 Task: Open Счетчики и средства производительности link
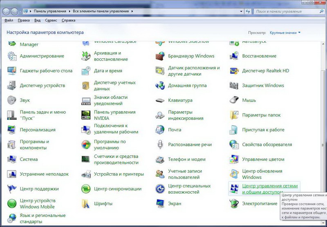[116, 159]
